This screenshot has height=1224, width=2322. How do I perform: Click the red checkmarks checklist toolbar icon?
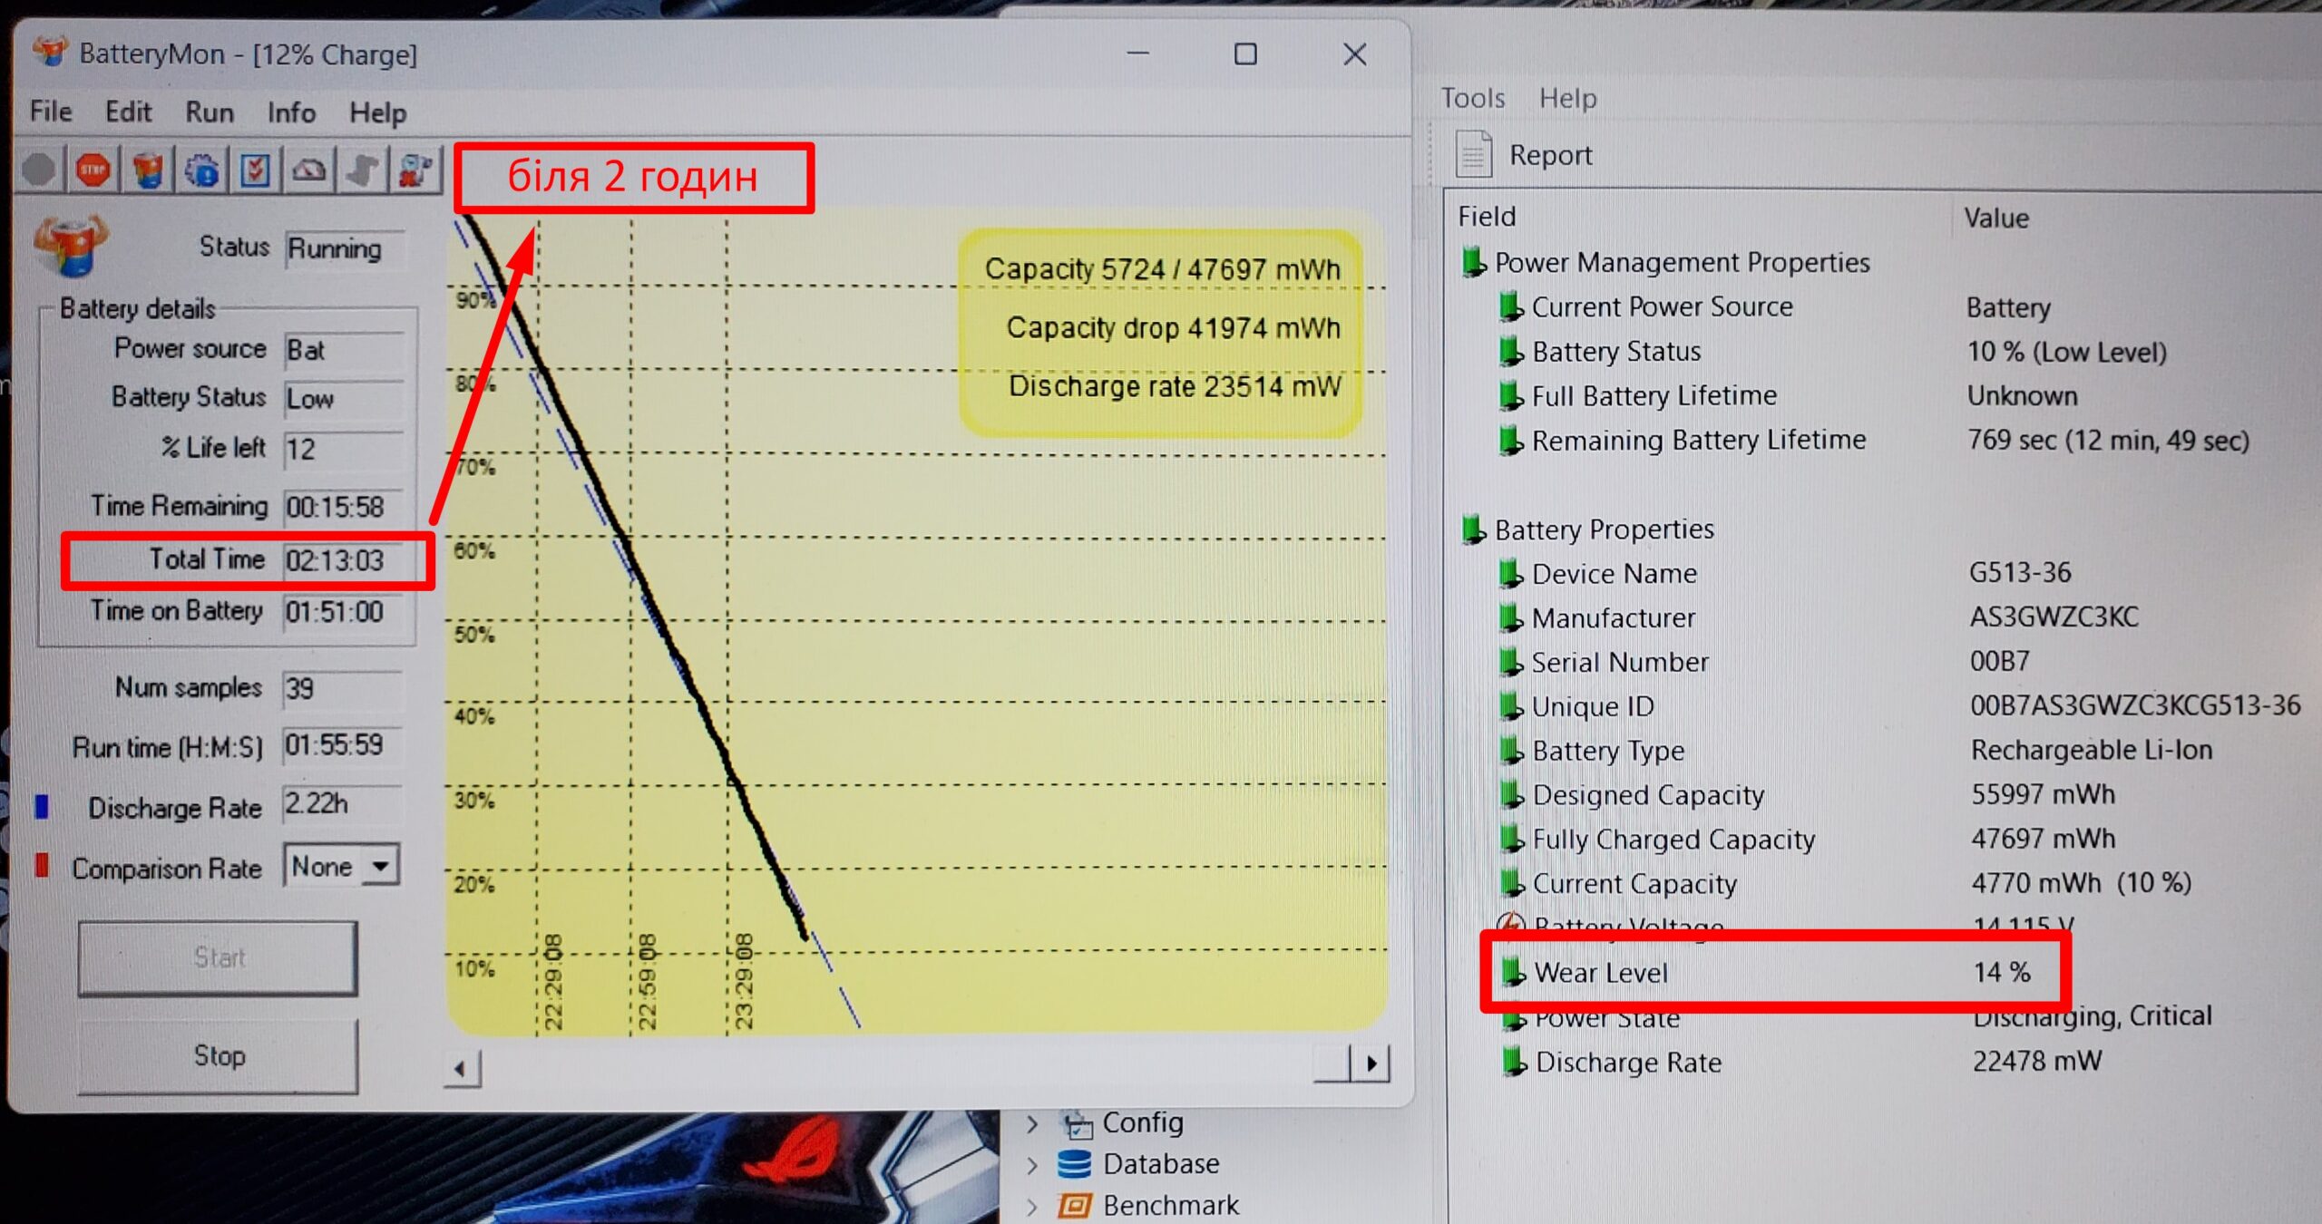point(255,170)
